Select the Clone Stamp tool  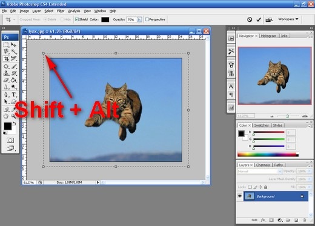6,73
